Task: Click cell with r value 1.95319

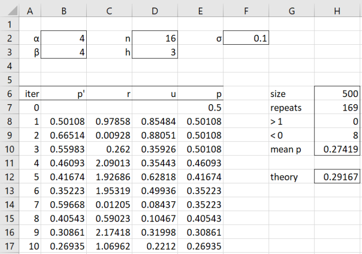Action: [109, 190]
